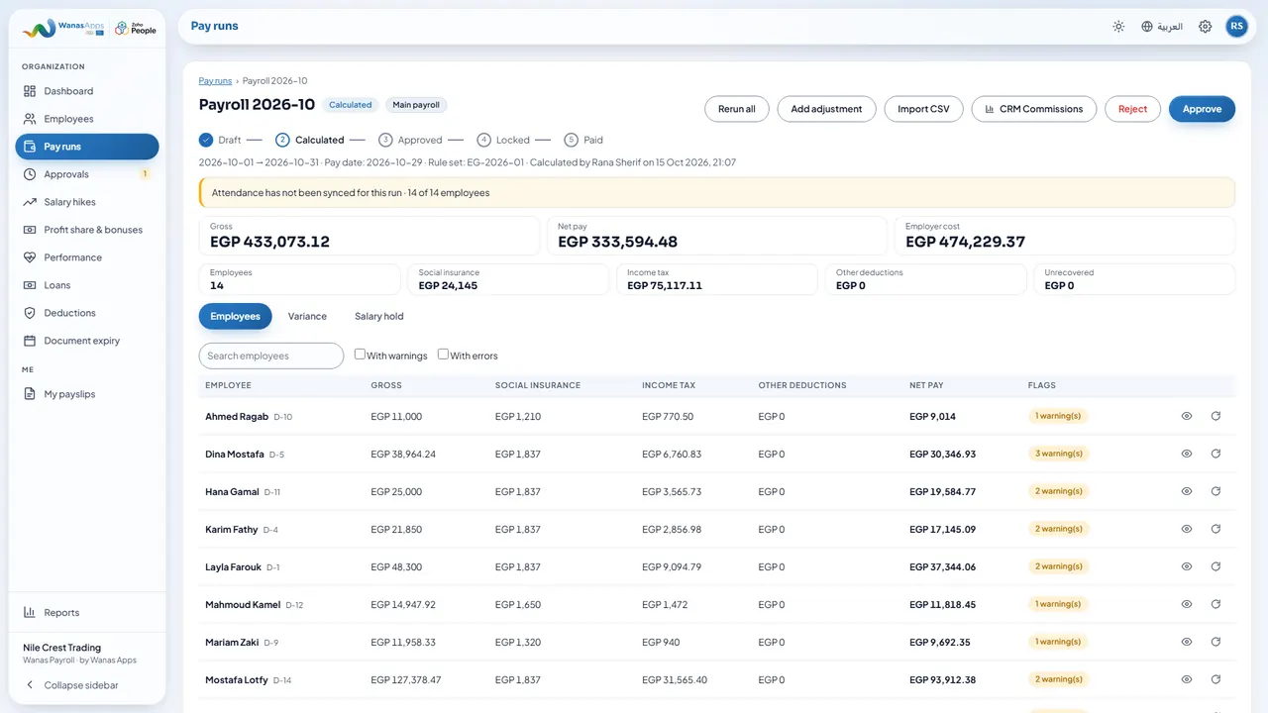Open settings via the gear icon

(x=1205, y=27)
